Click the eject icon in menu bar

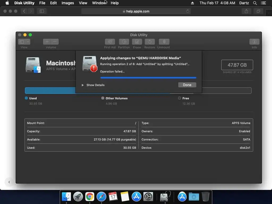point(192,3)
